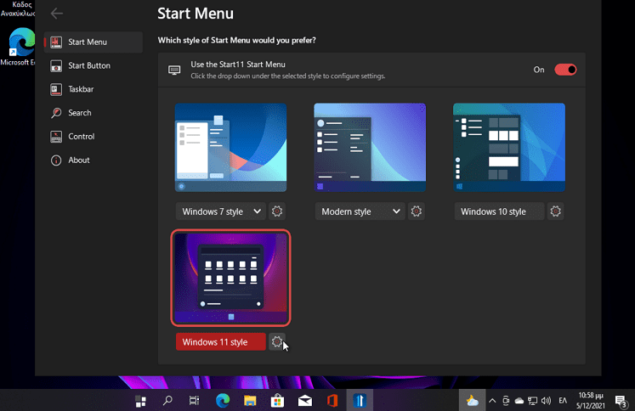Open taskbar search magnifier
635x411 pixels.
click(167, 401)
